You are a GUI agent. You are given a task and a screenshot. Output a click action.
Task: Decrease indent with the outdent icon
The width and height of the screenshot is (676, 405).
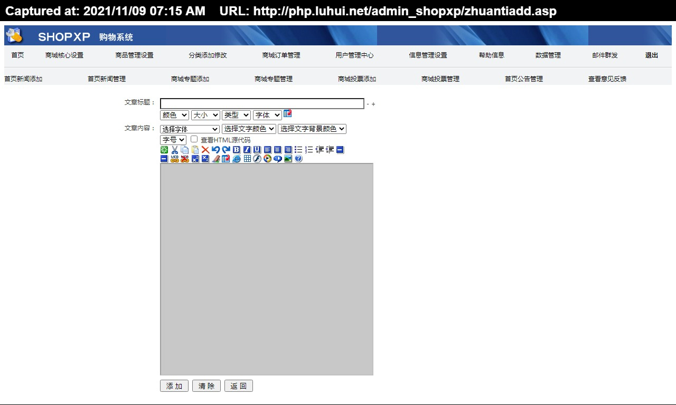(320, 150)
